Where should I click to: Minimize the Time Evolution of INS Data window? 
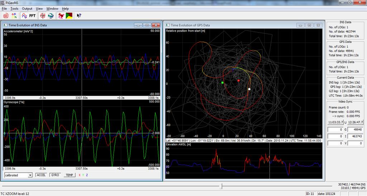(138, 25)
